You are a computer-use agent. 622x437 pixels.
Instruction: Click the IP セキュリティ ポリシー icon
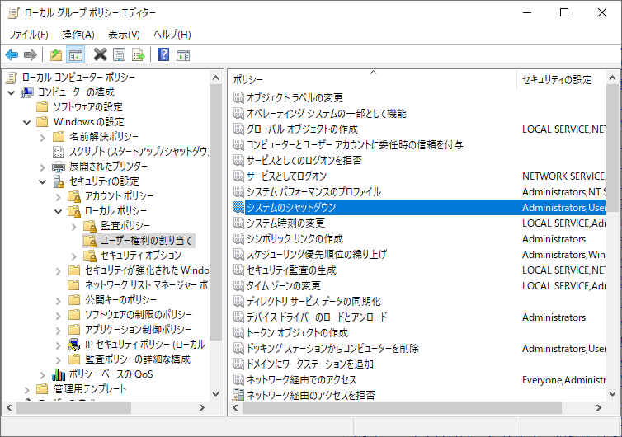click(x=74, y=345)
